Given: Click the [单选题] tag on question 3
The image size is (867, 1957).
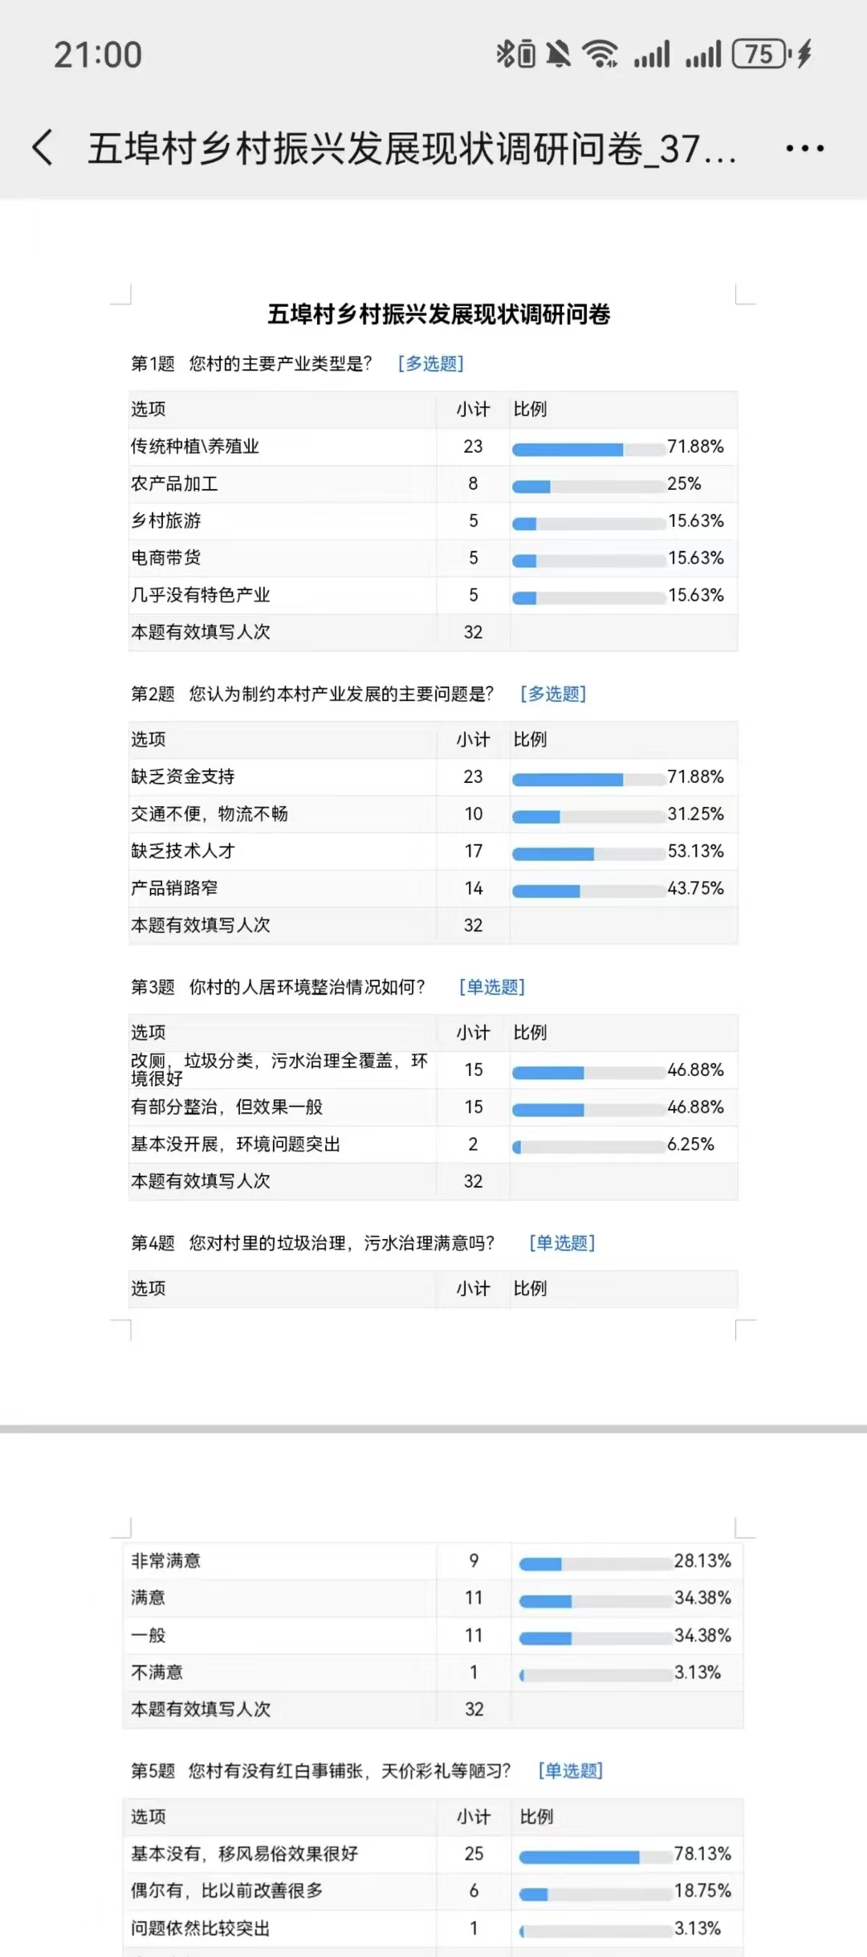Looking at the screenshot, I should [492, 987].
